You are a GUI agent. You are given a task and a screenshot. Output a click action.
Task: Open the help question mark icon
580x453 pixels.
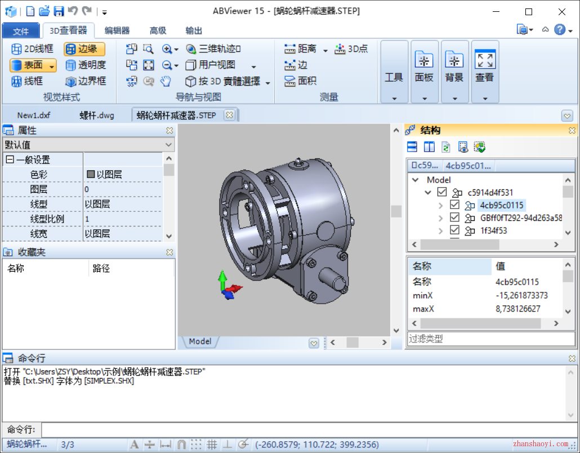(x=559, y=30)
